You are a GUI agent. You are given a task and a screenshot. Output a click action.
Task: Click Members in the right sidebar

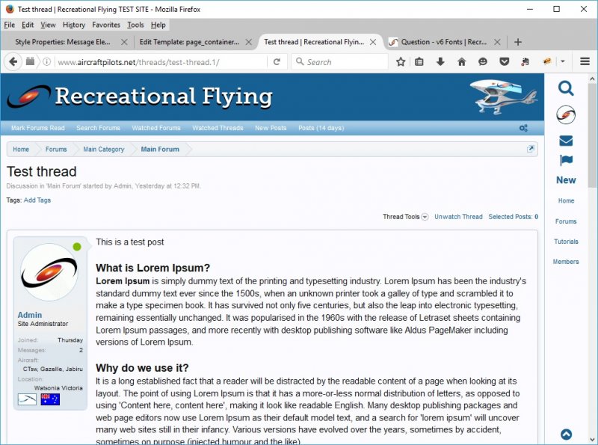(566, 262)
